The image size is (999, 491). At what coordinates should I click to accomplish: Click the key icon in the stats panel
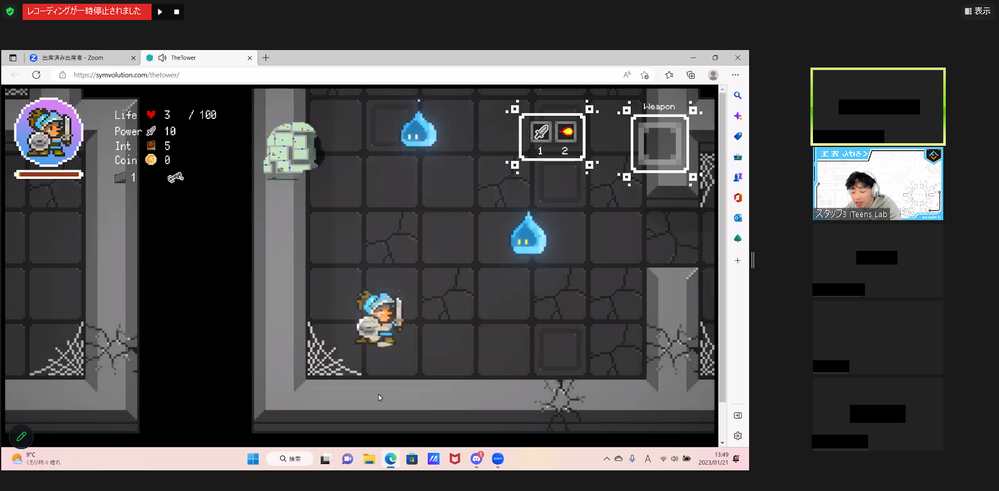click(x=175, y=178)
